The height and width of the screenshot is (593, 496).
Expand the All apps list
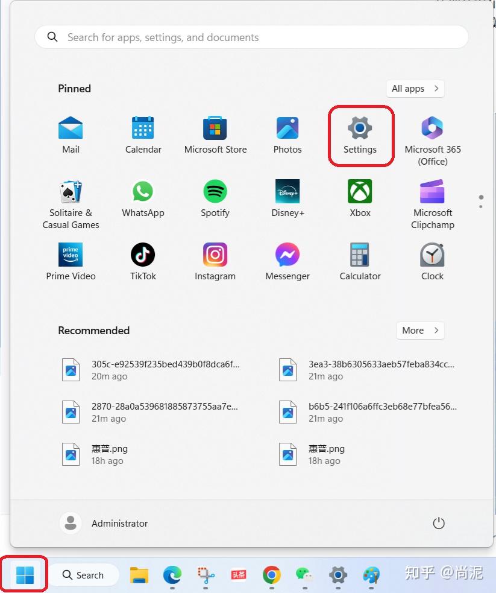(415, 88)
